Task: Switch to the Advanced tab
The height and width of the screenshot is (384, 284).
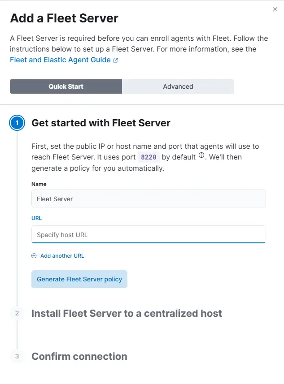Action: 178,86
